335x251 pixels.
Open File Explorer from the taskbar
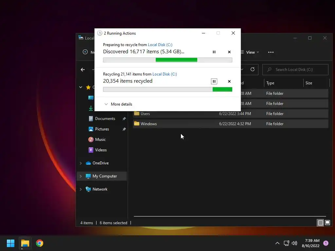[x=25, y=243]
